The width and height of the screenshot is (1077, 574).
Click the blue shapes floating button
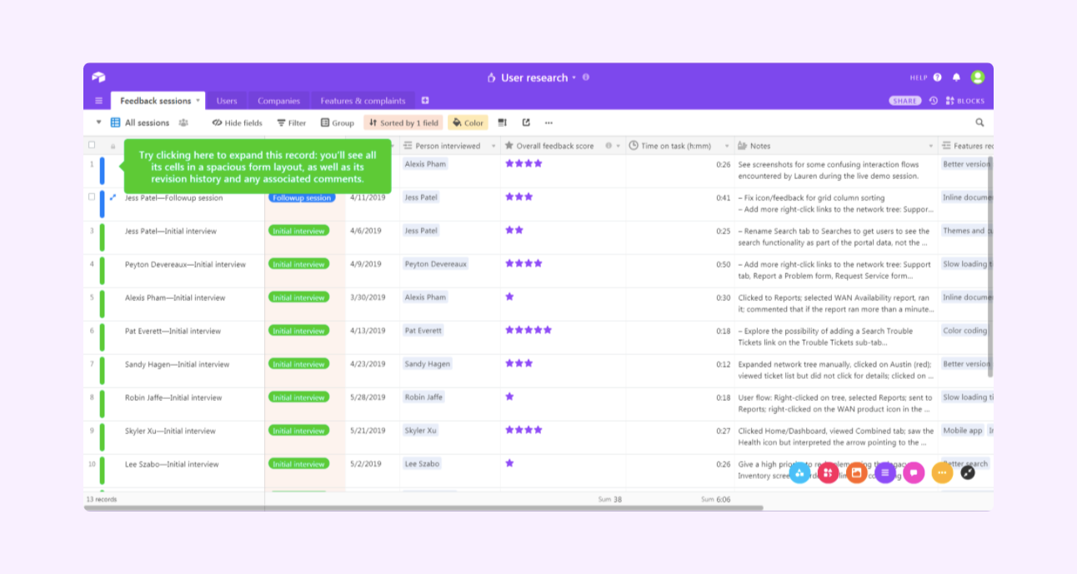(x=799, y=472)
